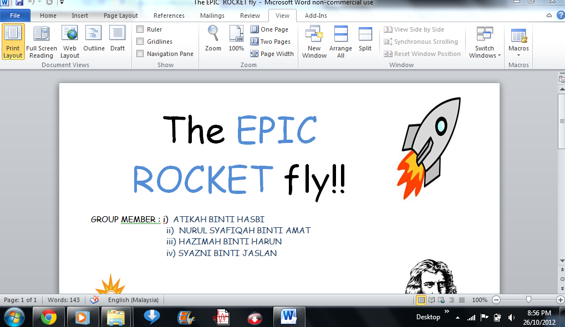Open Windows Start button

pos(14,317)
